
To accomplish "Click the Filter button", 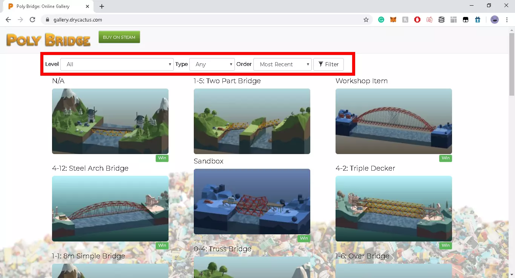I will coord(328,64).
